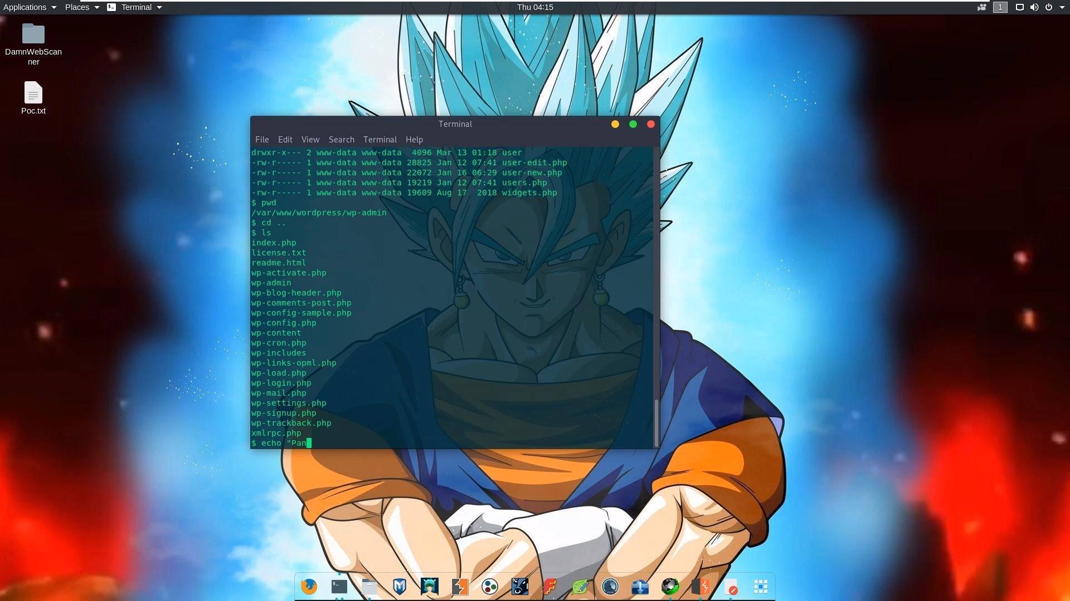Viewport: 1070px width, 601px height.
Task: Open the volume speaker indicator
Action: (x=1034, y=7)
